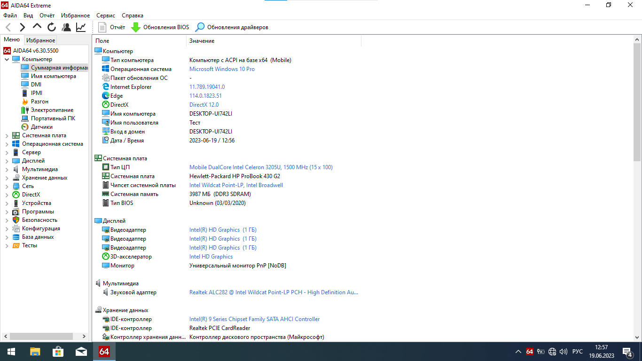Switch to the Меню tab

coord(12,40)
